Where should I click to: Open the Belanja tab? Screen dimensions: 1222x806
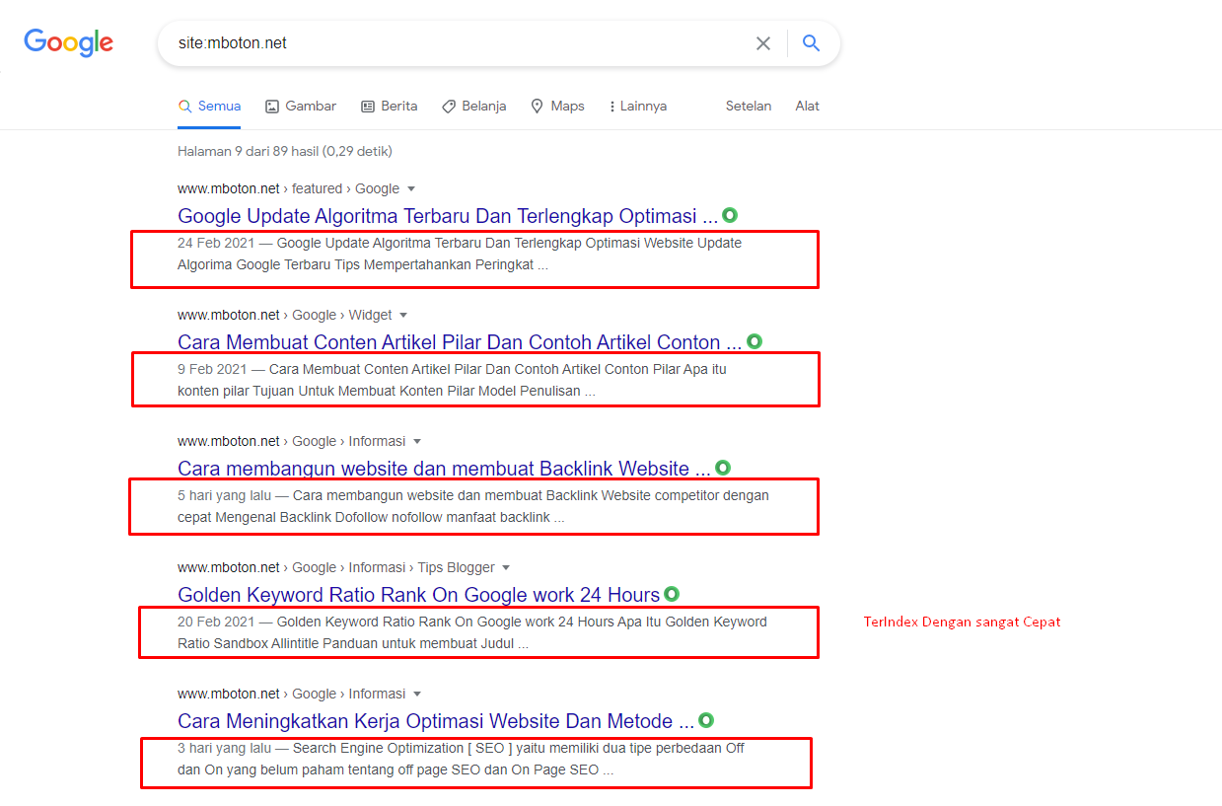pyautogui.click(x=474, y=106)
